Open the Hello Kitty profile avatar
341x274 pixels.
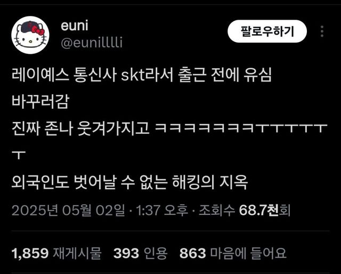(30, 35)
